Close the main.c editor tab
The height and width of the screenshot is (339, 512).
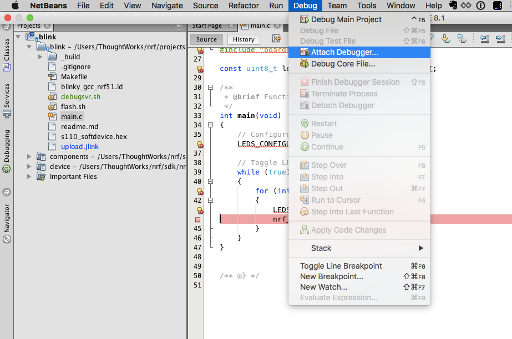(277, 25)
